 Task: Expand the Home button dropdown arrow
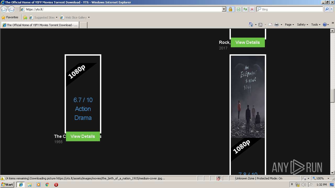click(x=256, y=25)
